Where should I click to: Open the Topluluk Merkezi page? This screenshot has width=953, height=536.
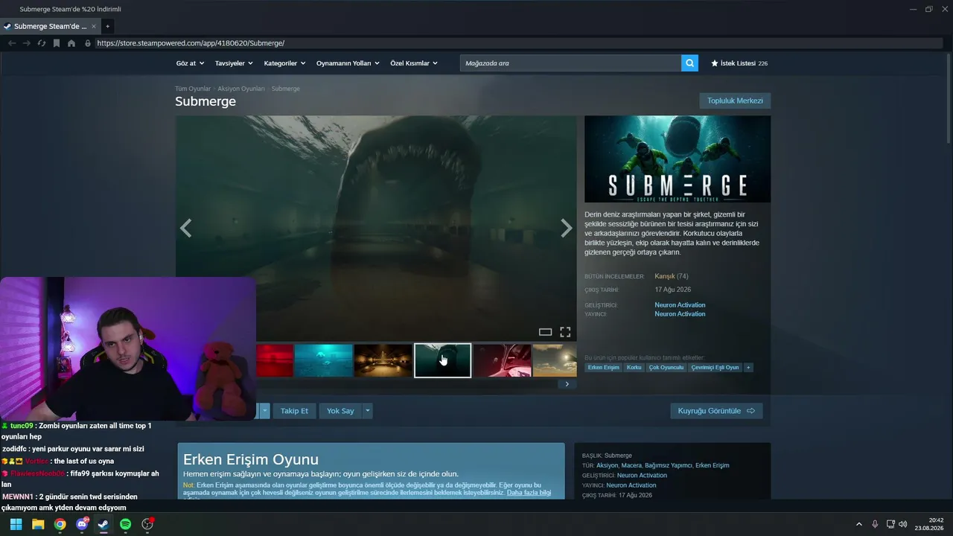735,100
